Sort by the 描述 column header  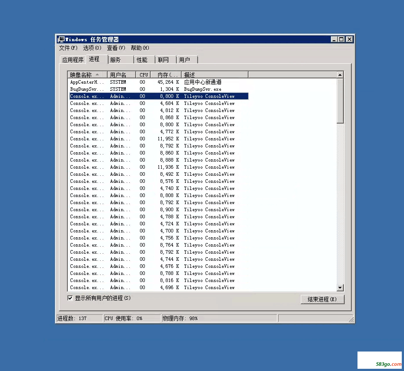click(215, 75)
